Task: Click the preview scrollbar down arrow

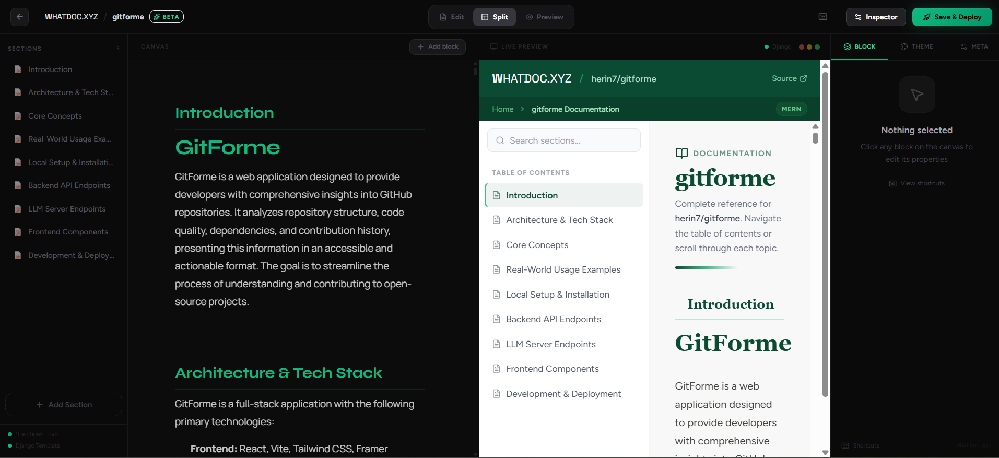Action: (825, 453)
